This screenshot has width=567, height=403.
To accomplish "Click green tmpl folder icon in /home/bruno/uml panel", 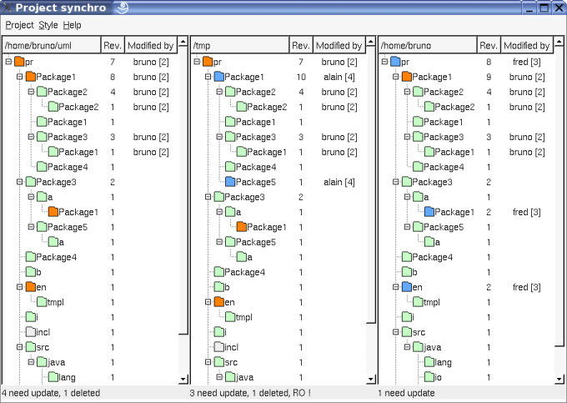I will point(42,302).
